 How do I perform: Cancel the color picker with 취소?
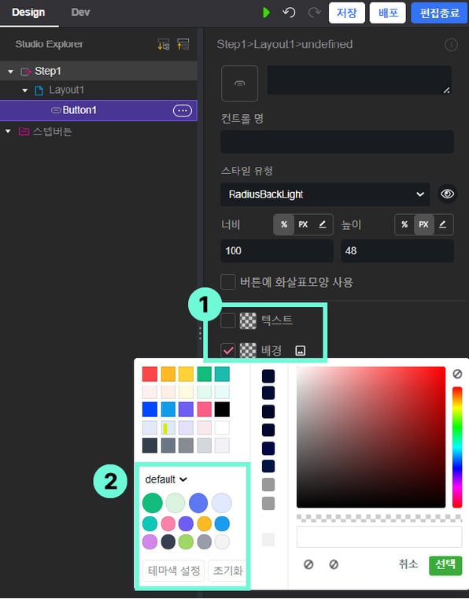[408, 564]
